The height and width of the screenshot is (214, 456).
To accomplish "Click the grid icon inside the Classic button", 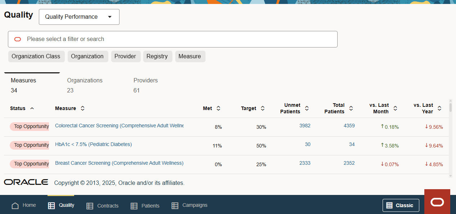I will 389,205.
